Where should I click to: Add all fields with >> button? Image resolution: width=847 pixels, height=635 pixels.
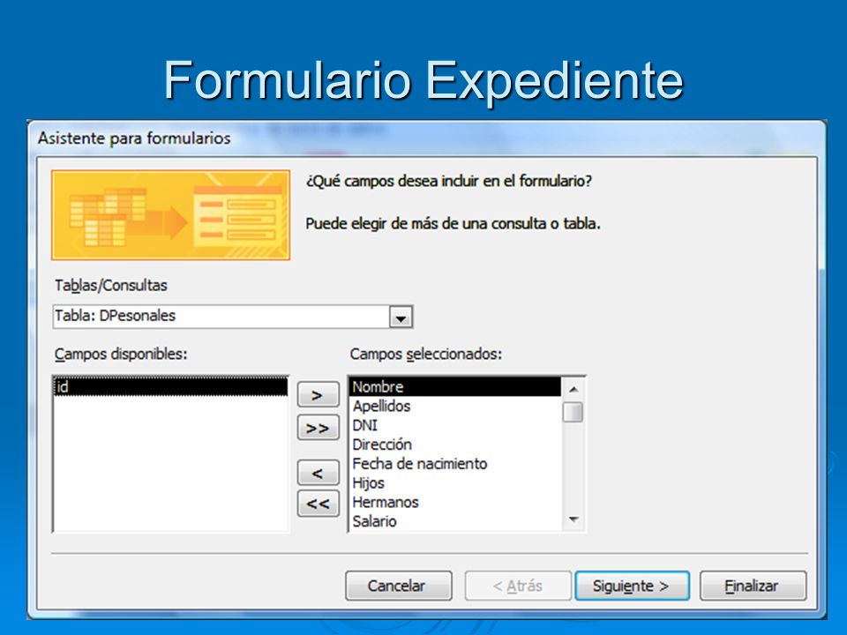tap(318, 428)
